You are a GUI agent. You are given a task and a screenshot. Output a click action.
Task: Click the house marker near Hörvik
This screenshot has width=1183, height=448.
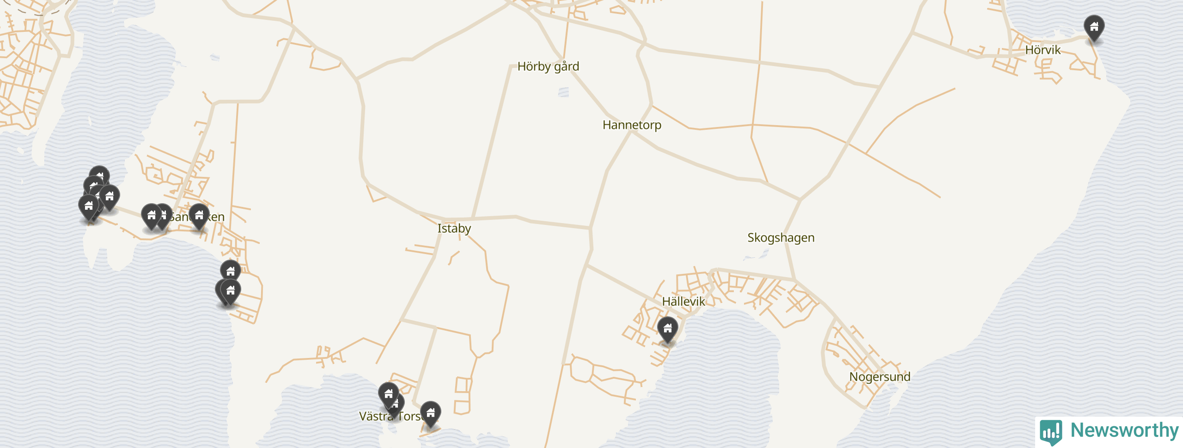pyautogui.click(x=1094, y=28)
